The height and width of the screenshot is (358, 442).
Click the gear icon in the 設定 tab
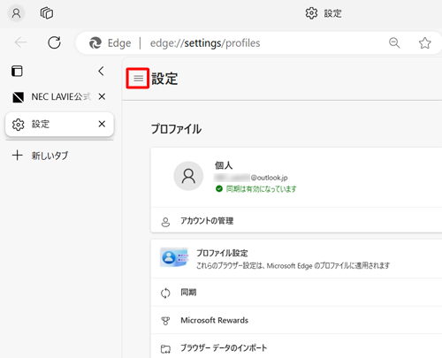pyautogui.click(x=19, y=125)
